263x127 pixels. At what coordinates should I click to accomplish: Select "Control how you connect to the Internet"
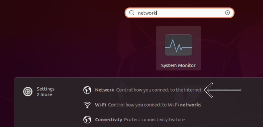[x=159, y=90]
